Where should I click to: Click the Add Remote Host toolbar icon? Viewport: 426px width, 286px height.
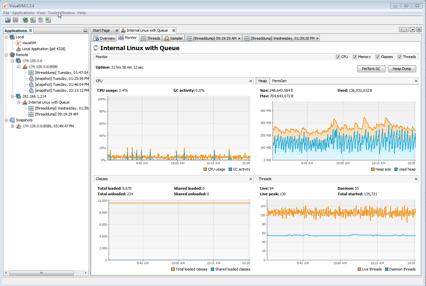point(25,20)
